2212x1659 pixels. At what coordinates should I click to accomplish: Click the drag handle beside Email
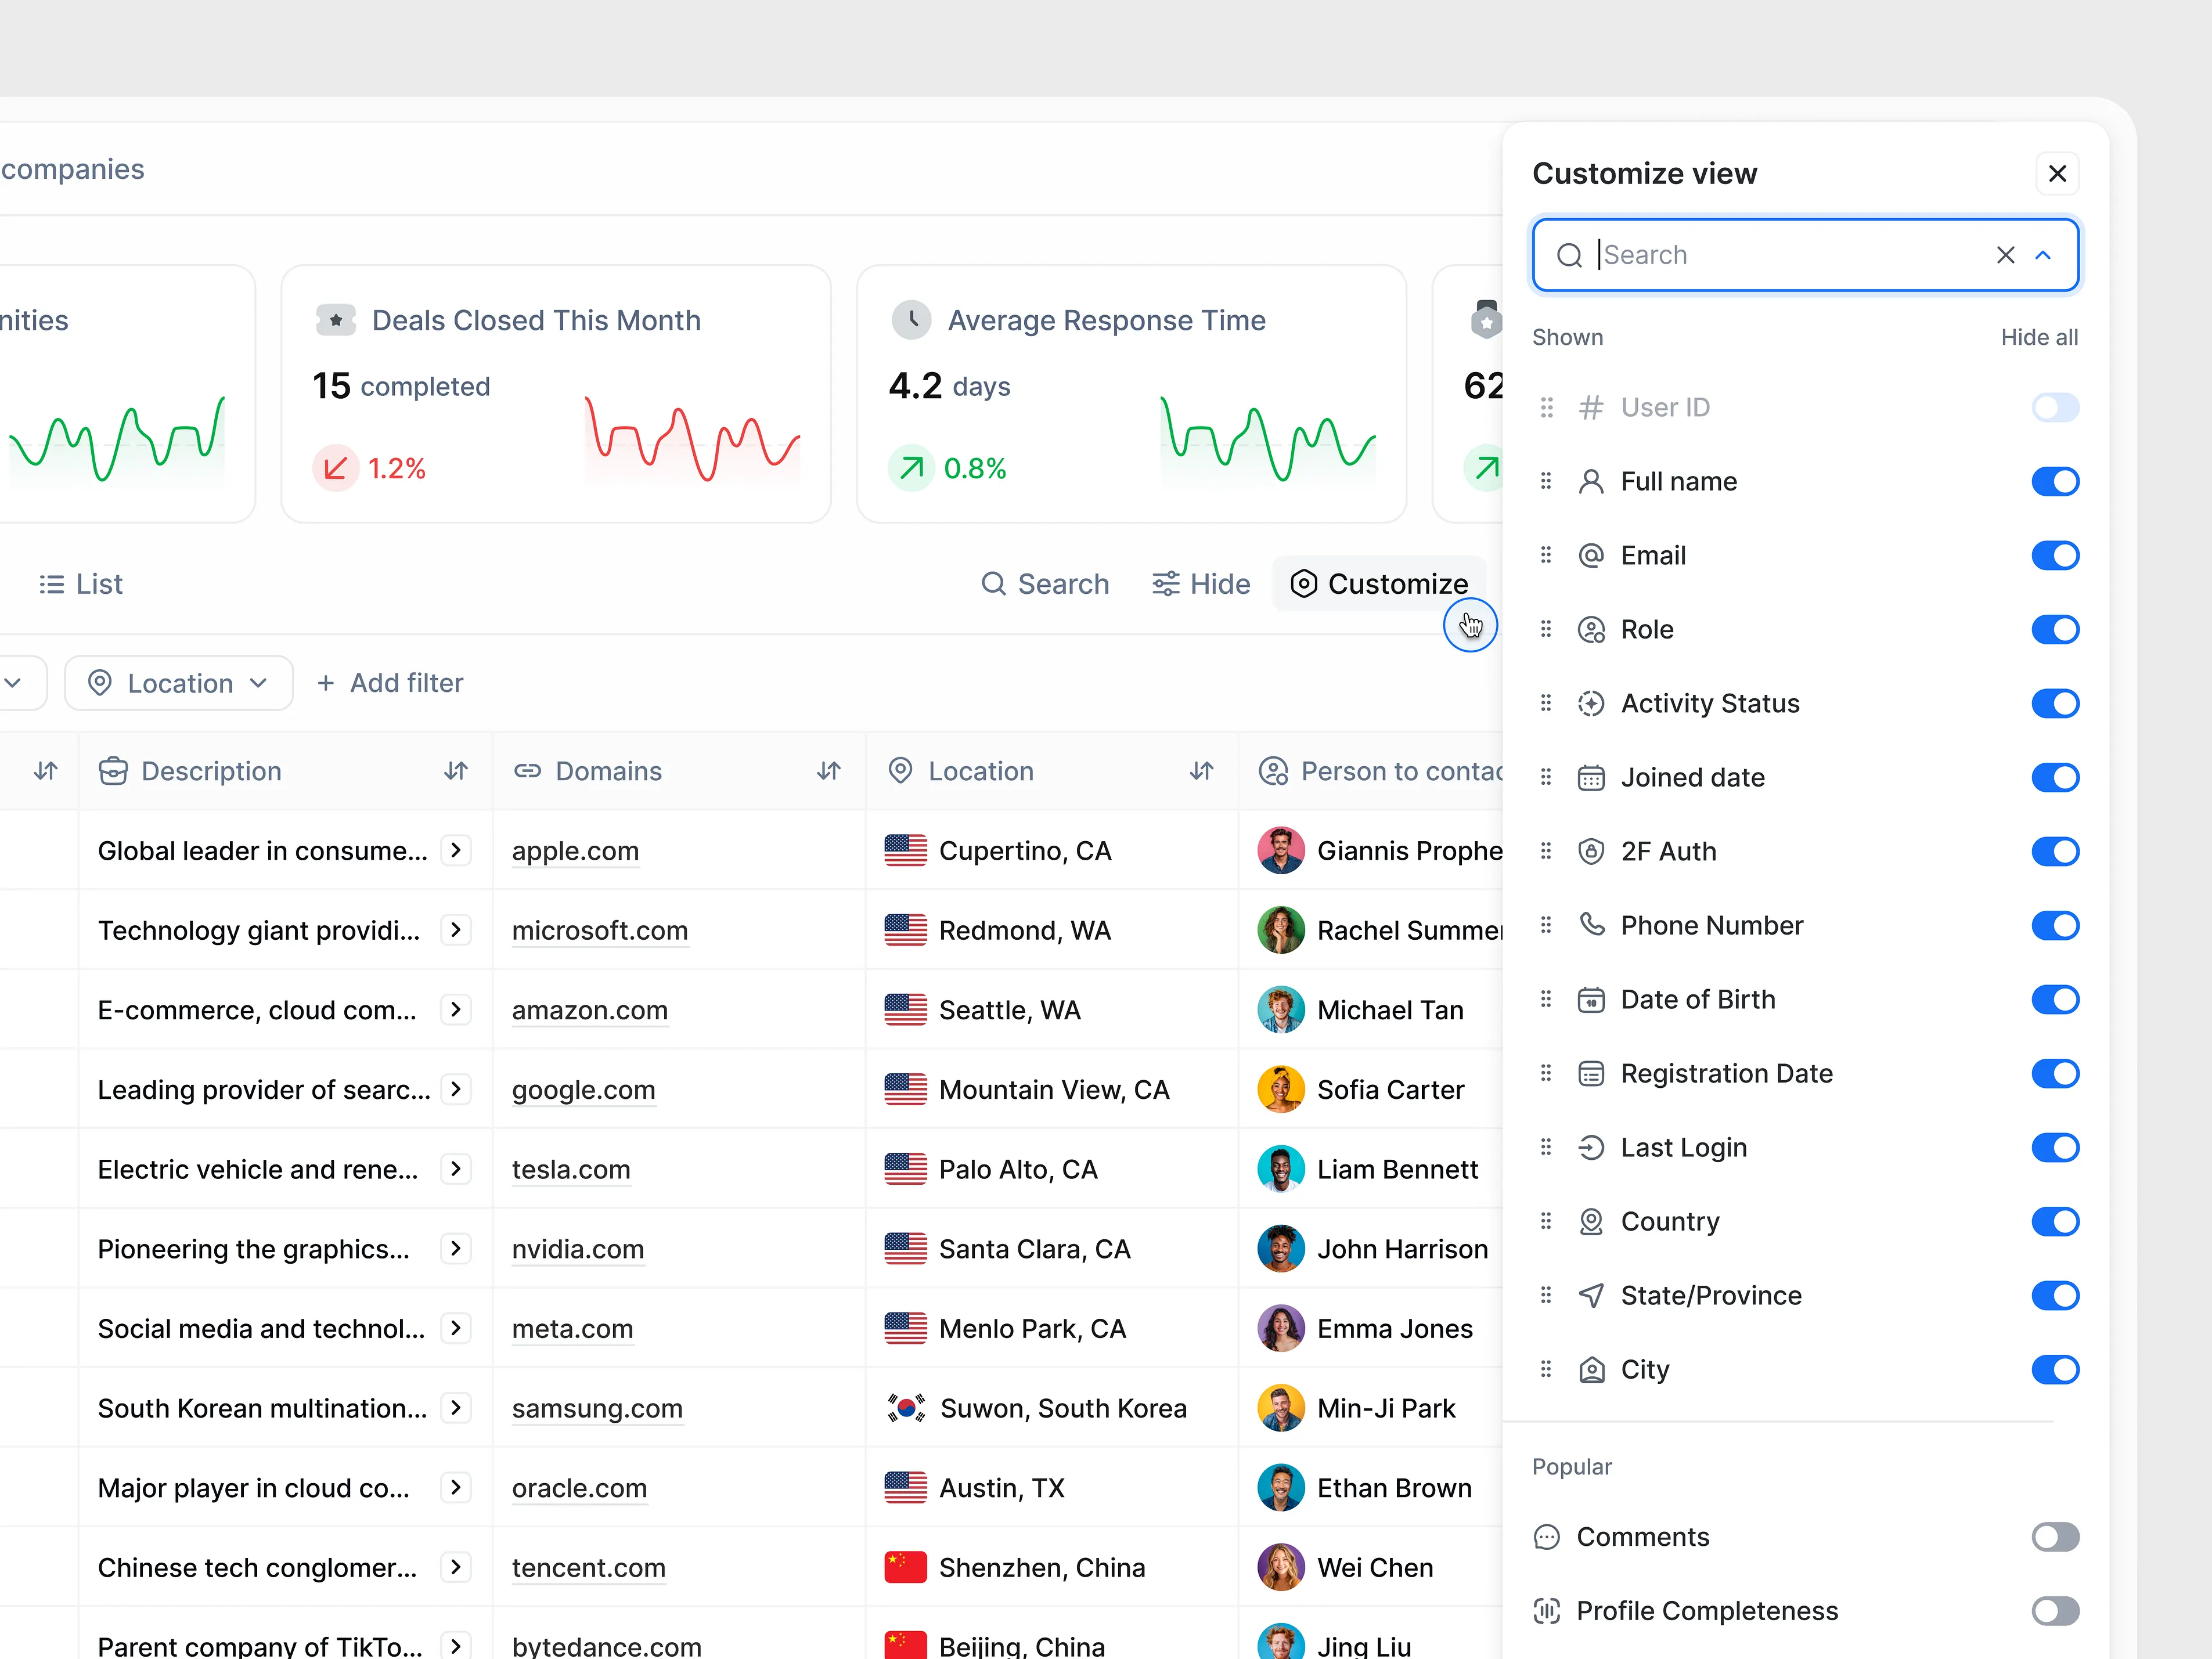[1546, 555]
